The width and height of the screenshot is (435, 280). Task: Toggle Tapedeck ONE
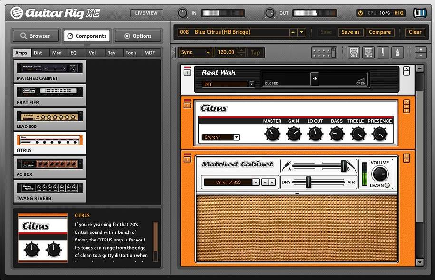354,52
